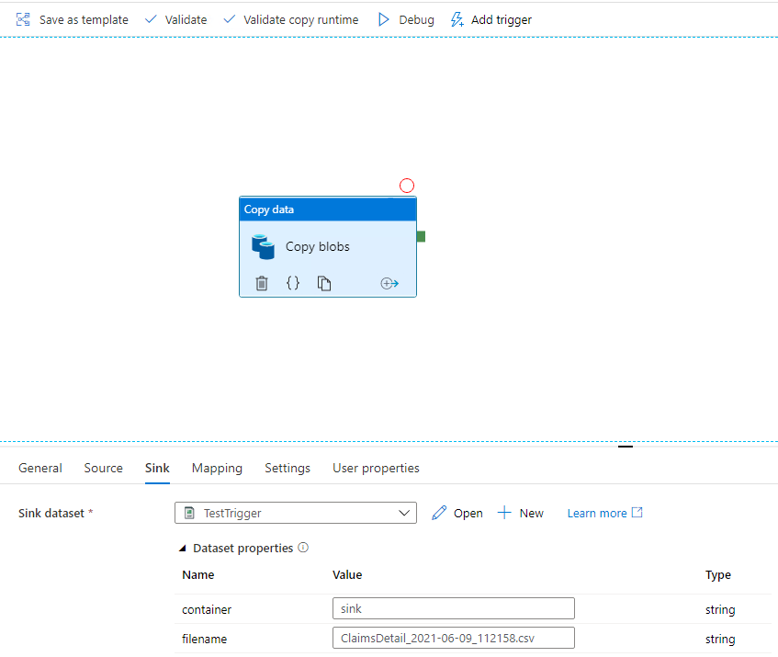
Task: Click Save as template button
Action: 73,19
